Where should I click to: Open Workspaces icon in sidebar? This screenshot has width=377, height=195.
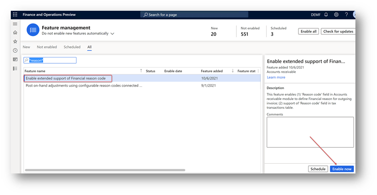pyautogui.click(x=15, y=60)
